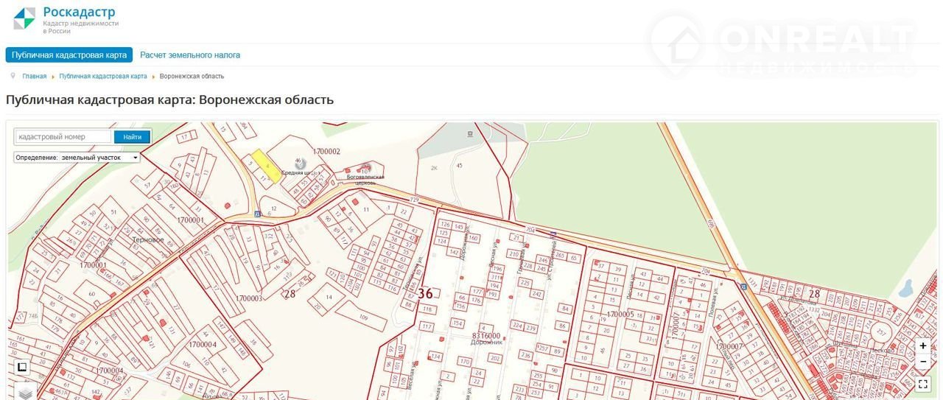The height and width of the screenshot is (400, 943).
Task: Enter fullscreen map view
Action: coord(923,383)
